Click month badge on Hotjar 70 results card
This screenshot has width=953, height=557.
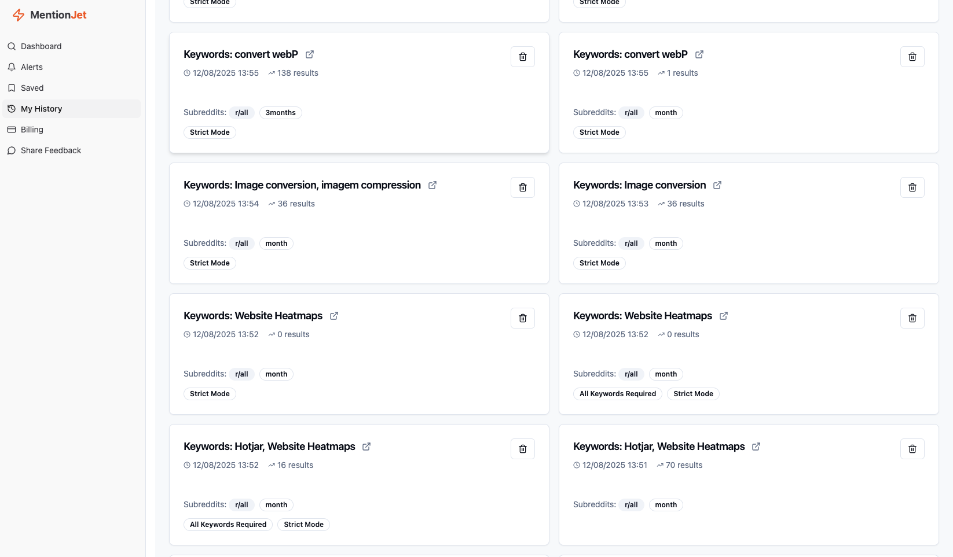[666, 505]
